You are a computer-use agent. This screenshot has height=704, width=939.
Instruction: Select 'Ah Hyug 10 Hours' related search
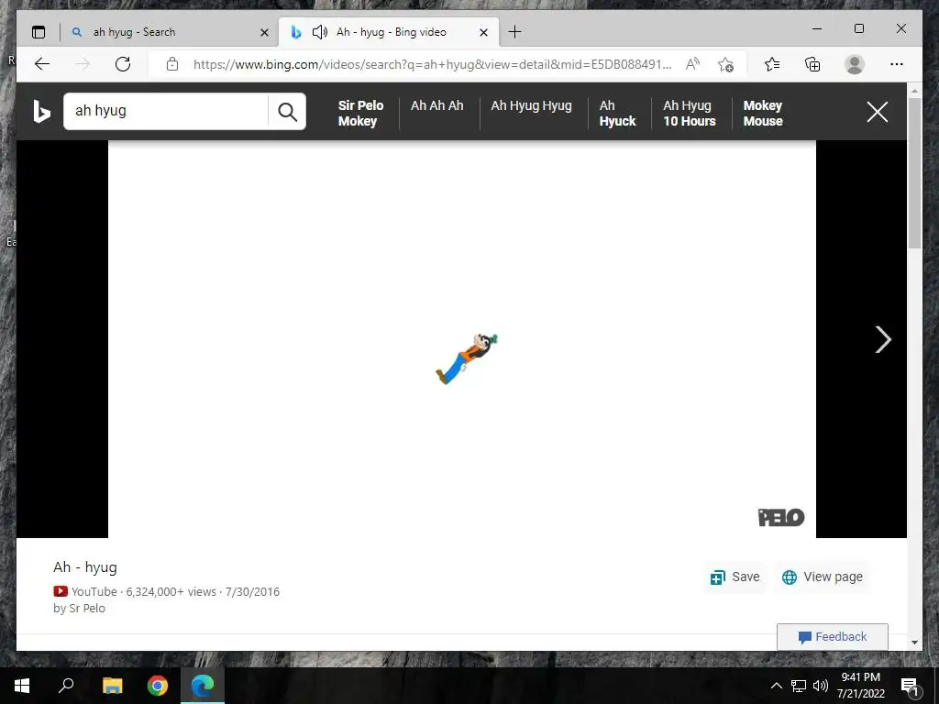coord(690,113)
